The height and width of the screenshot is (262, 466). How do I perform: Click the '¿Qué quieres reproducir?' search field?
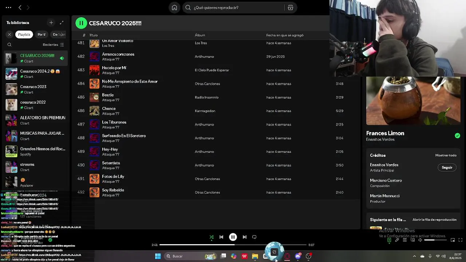234,8
